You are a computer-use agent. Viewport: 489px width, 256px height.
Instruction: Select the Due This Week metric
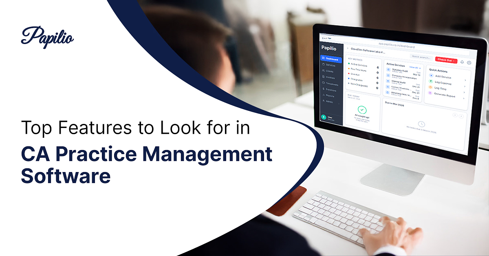(x=363, y=71)
